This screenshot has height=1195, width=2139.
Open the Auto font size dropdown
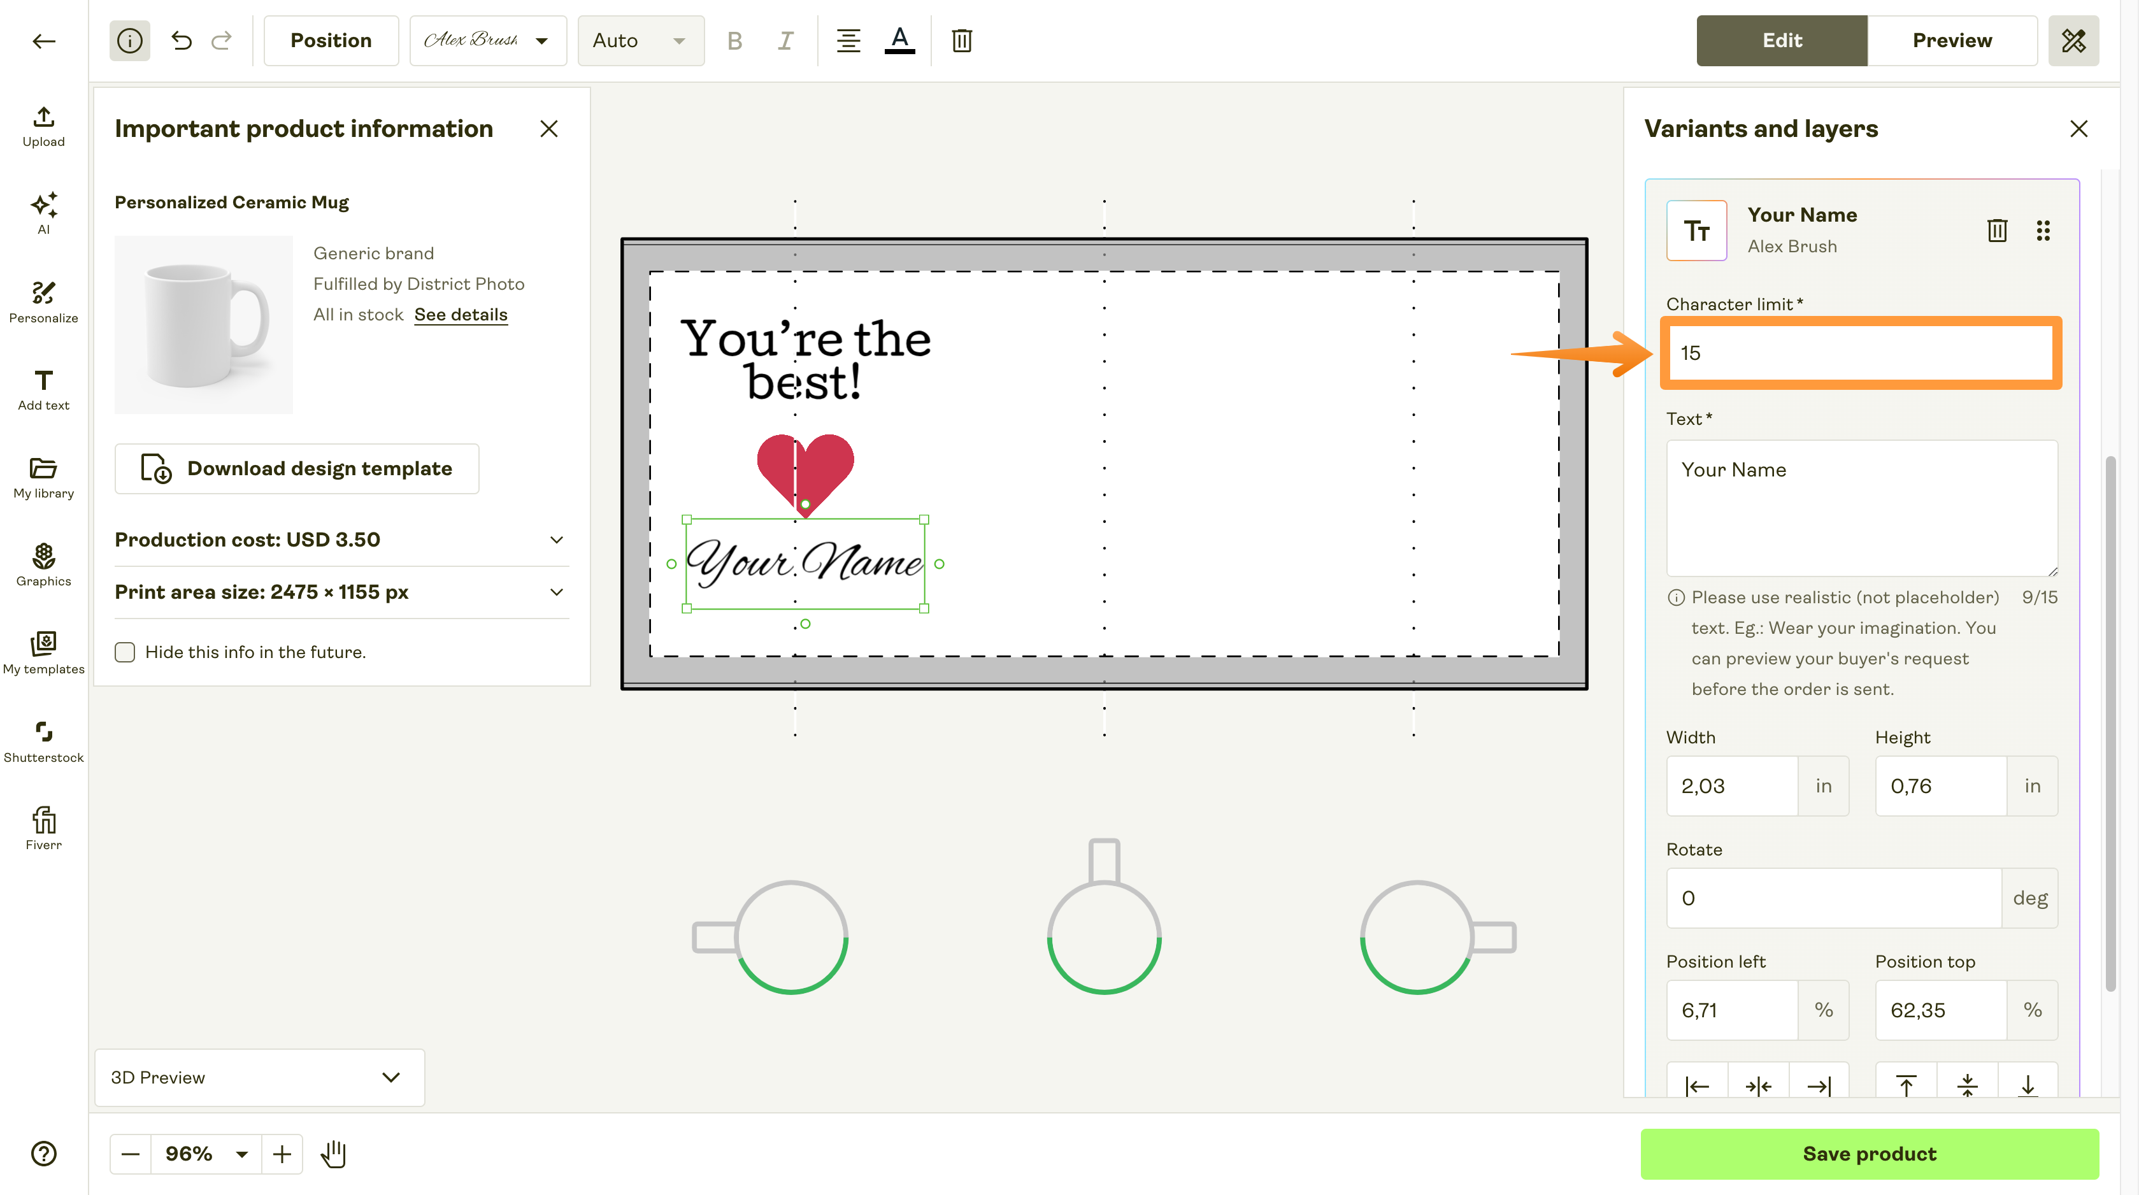pos(641,41)
